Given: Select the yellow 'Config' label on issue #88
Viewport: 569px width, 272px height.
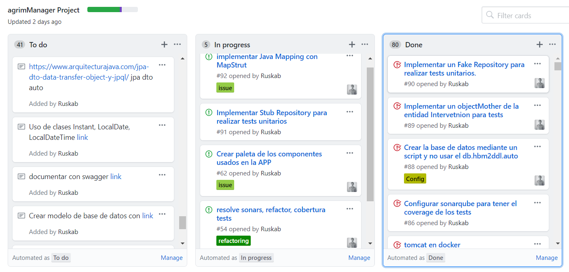Looking at the screenshot, I should click(415, 179).
